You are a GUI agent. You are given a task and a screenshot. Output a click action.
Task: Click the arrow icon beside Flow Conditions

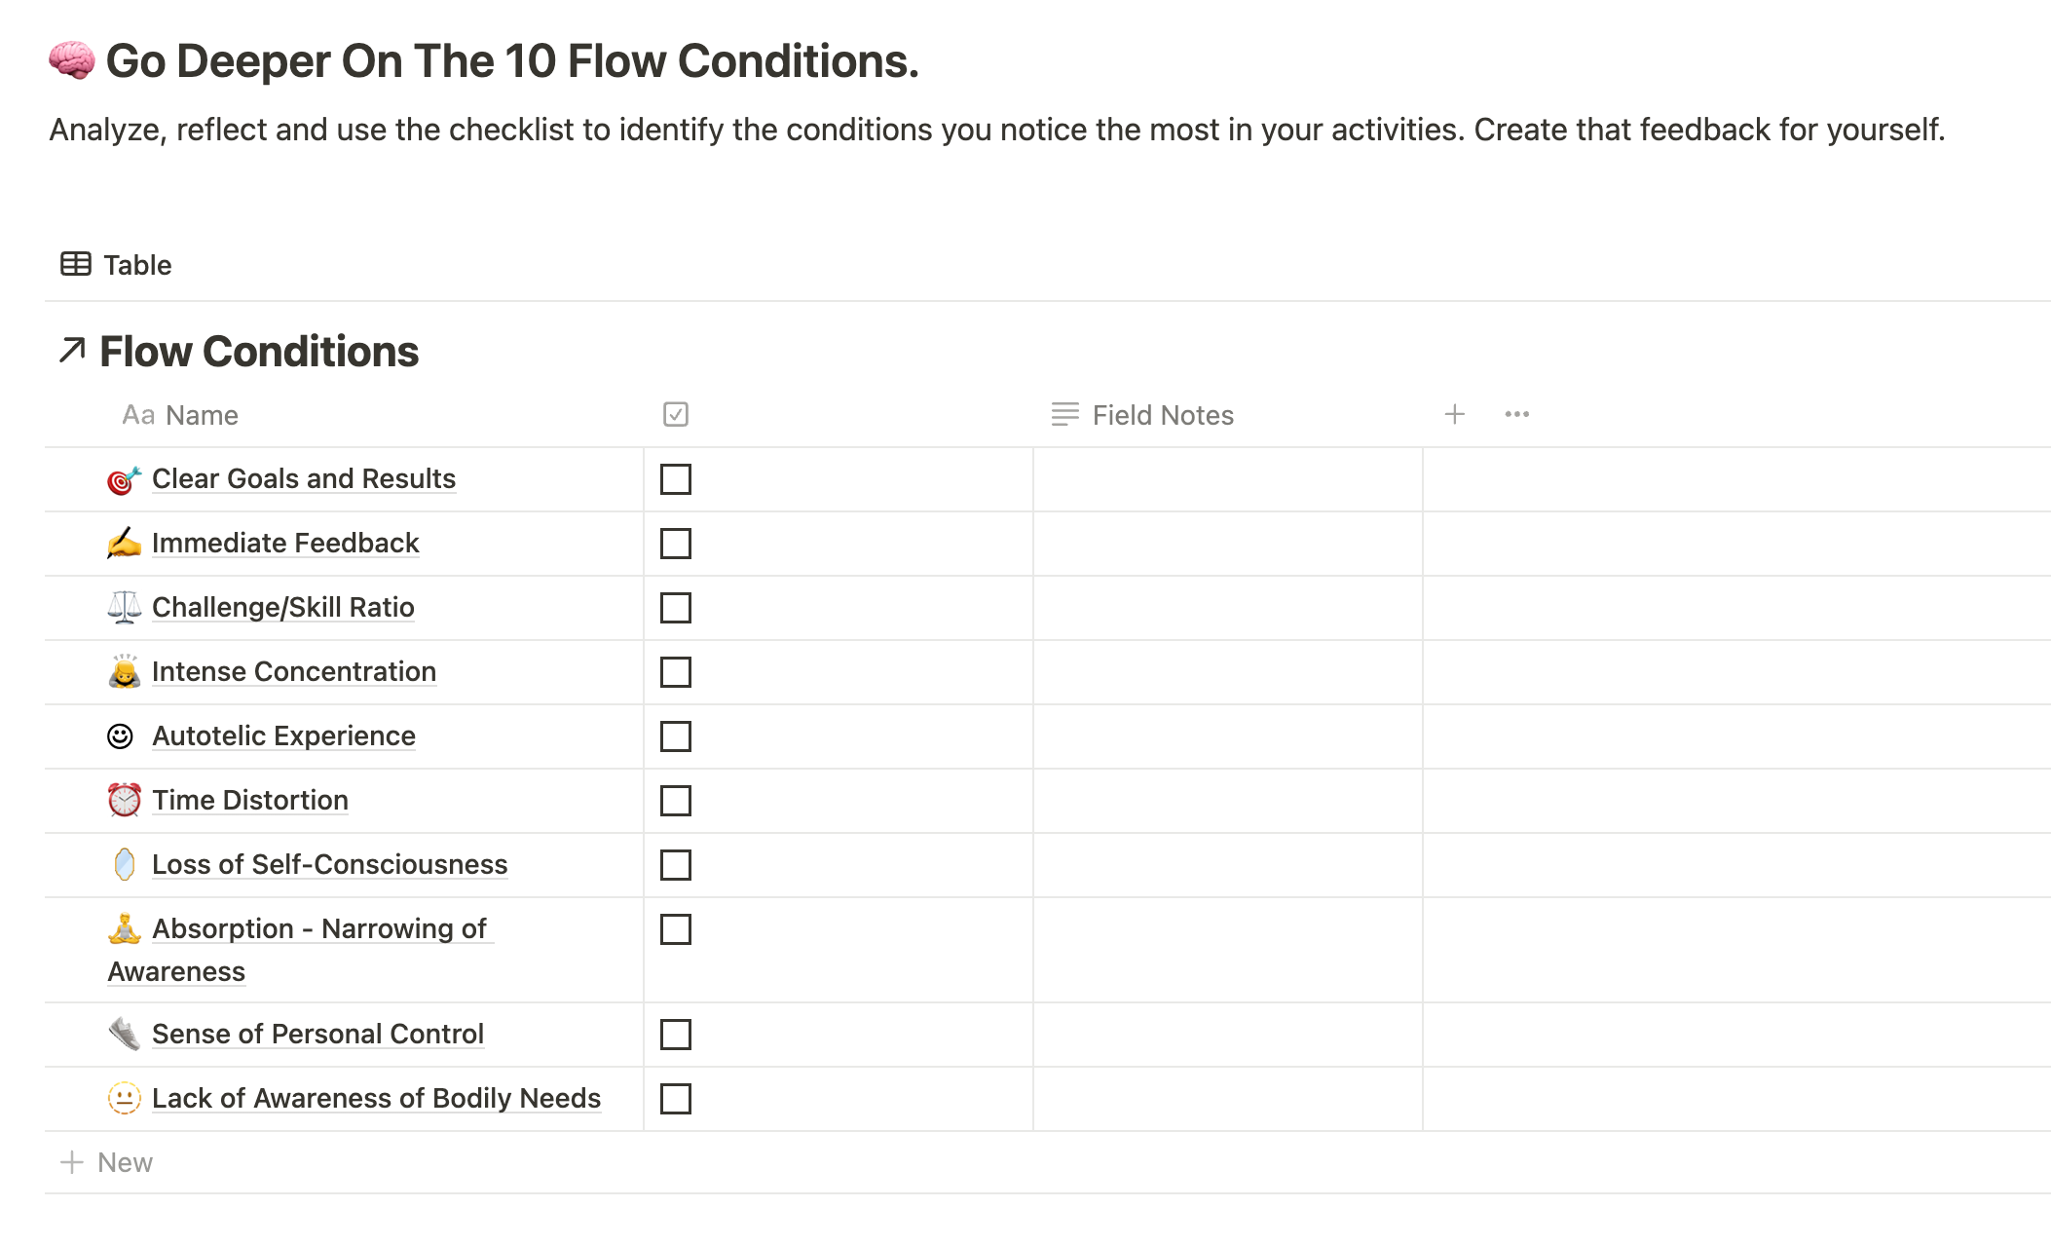pyautogui.click(x=72, y=350)
